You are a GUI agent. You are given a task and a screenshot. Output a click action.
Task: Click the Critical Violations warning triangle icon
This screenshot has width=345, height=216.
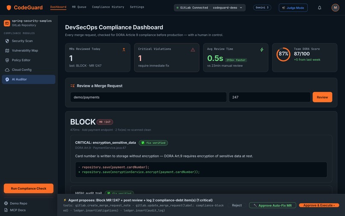click(x=193, y=50)
